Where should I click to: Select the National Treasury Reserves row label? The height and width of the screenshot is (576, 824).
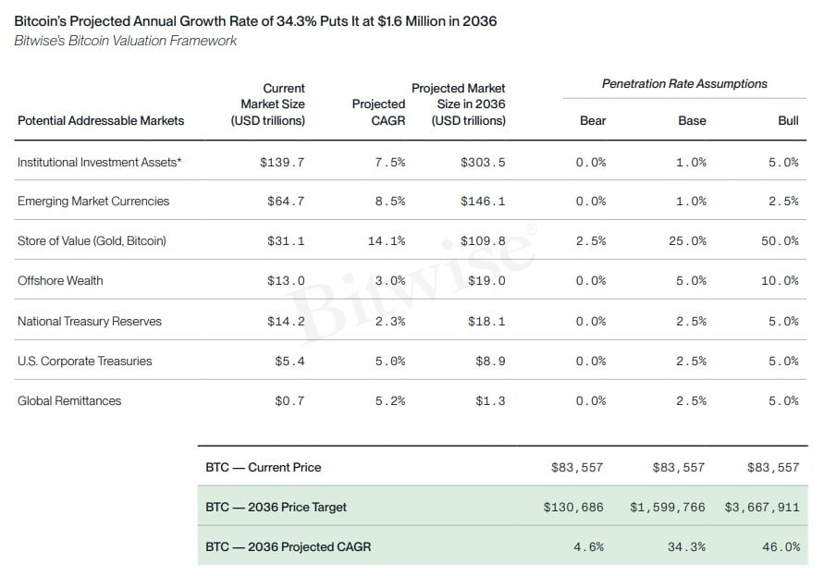point(90,321)
